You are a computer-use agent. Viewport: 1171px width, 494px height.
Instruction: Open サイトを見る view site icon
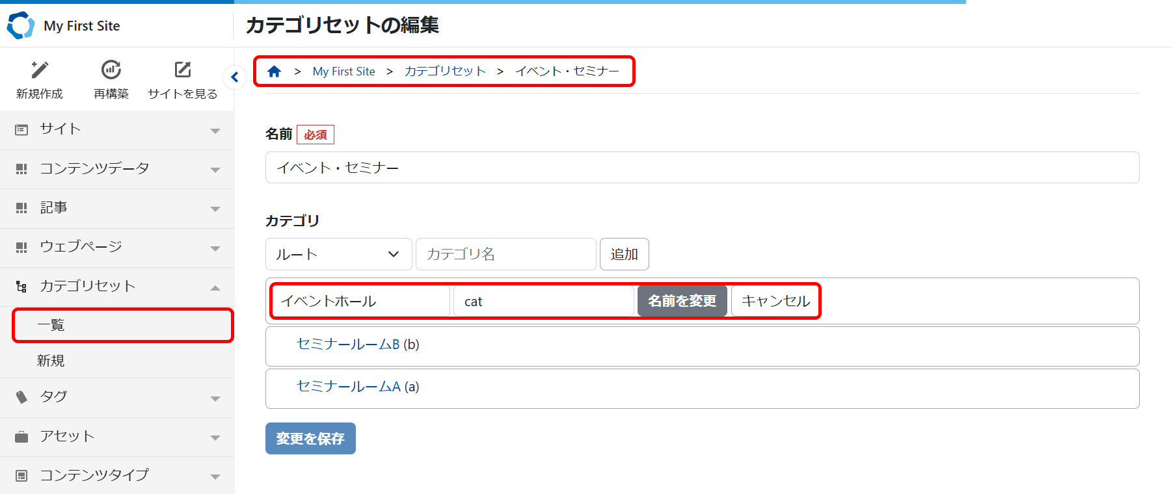point(183,70)
